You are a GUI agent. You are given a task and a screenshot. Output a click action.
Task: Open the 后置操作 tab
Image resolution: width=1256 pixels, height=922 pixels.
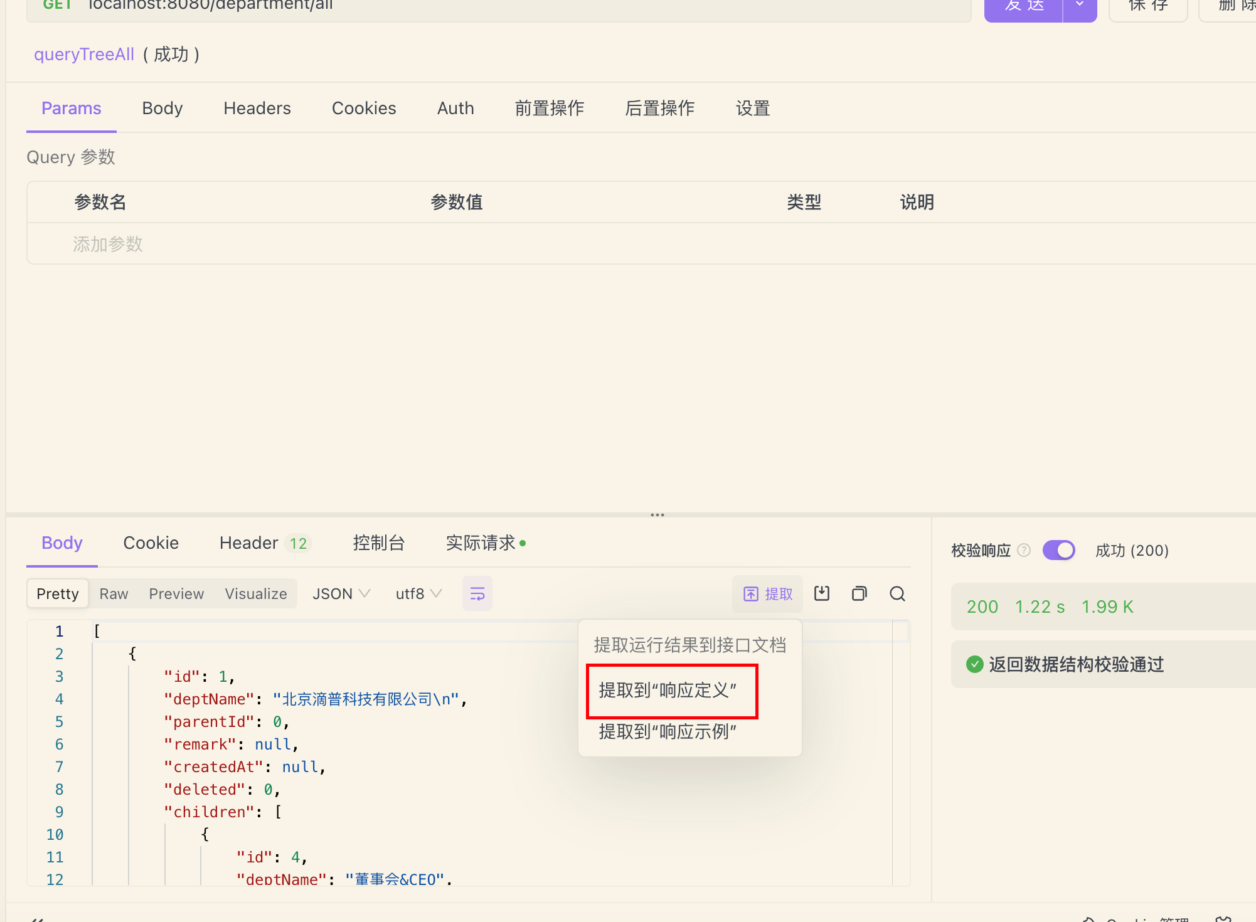click(660, 109)
